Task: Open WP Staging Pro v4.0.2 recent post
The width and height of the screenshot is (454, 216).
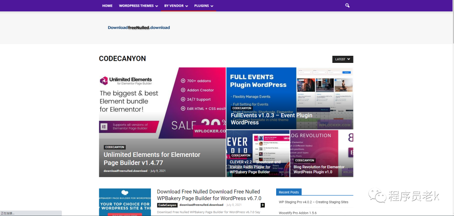Action: 314,202
